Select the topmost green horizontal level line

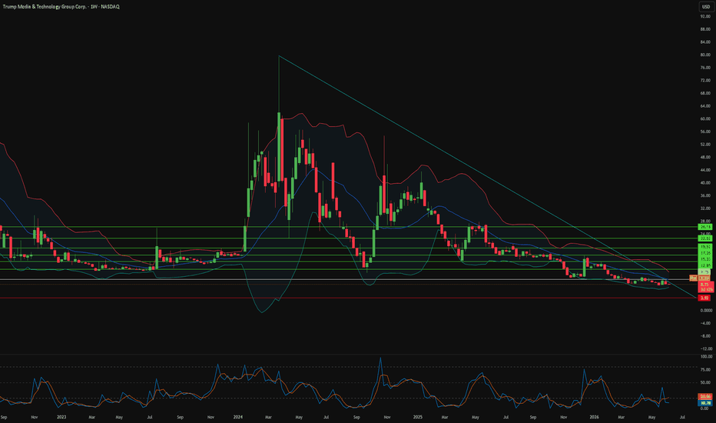coord(347,227)
